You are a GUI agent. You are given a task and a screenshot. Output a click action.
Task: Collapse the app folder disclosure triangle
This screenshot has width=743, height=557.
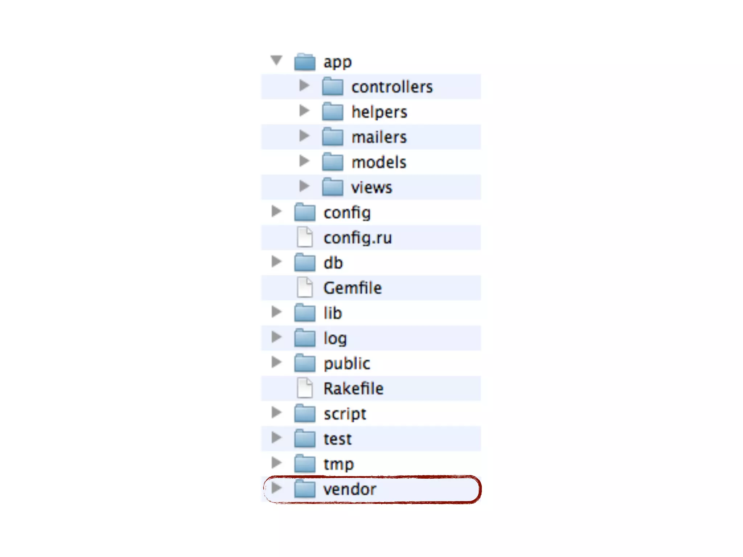tap(276, 60)
